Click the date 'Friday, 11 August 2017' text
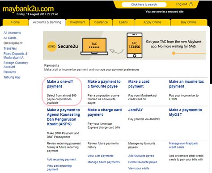212x173 pixels. pyautogui.click(x=37, y=14)
